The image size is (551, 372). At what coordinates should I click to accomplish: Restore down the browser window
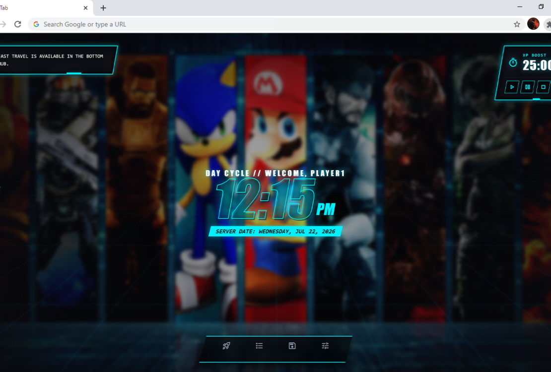(x=541, y=6)
